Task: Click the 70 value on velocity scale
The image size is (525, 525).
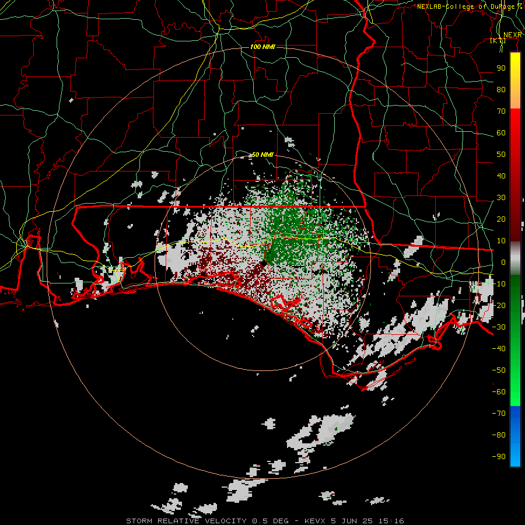Action: [x=501, y=111]
